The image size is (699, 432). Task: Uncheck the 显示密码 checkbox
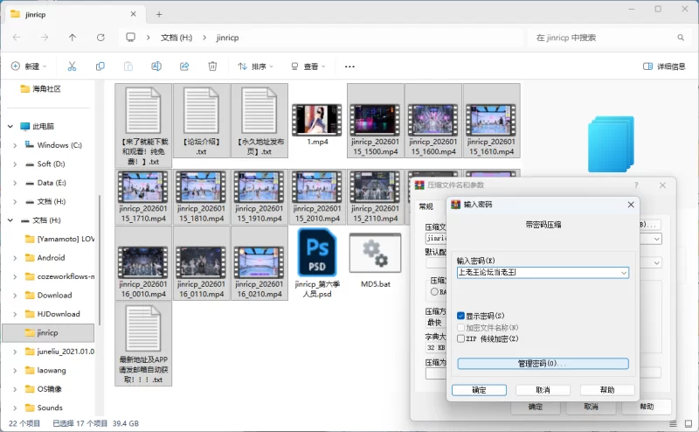[461, 316]
